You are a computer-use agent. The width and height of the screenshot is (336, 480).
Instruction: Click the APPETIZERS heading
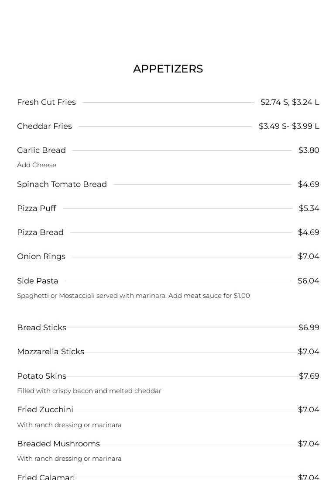click(x=168, y=69)
